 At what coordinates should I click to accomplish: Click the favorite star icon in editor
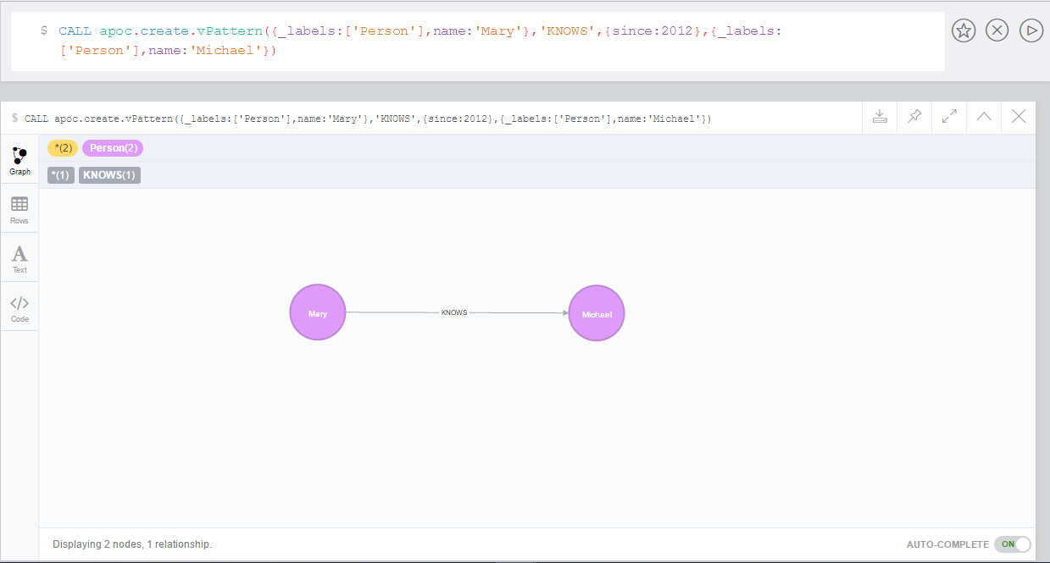[x=964, y=31]
